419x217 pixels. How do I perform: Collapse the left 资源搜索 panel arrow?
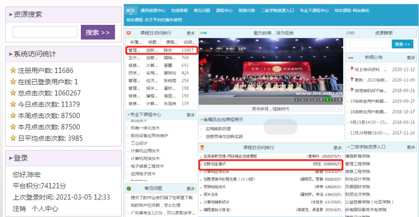point(10,15)
